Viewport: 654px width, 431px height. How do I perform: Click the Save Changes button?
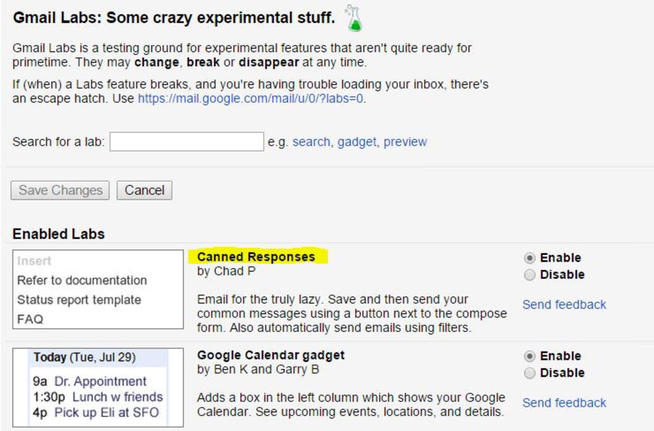[x=60, y=190]
